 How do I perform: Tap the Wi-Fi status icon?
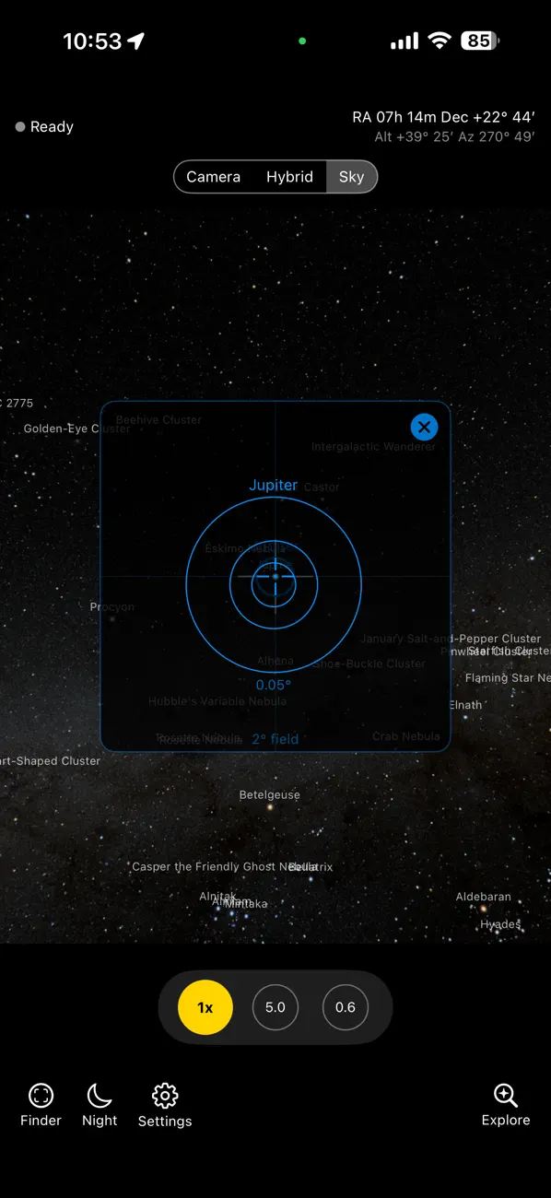coord(440,41)
